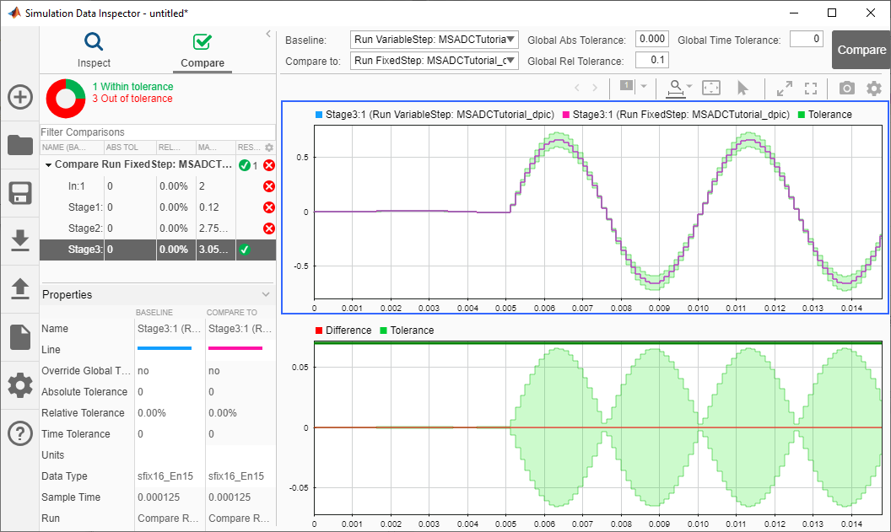Click the Import data icon in the sidebar

click(19, 241)
